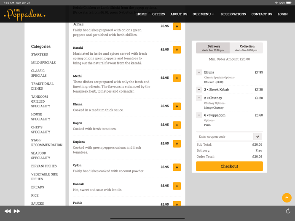
Task: Open RESERVATIONS page
Action: [233, 14]
